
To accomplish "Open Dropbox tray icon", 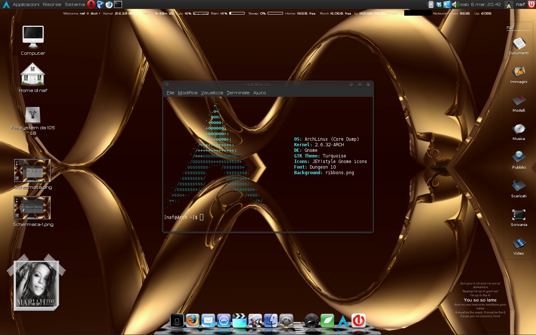I will tap(439, 4).
